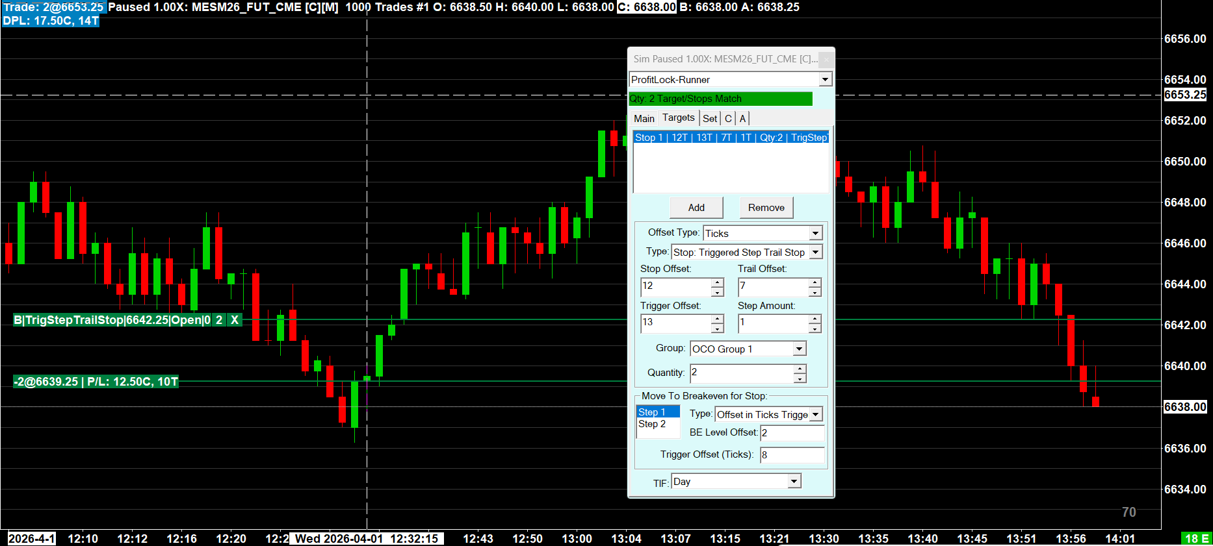Open the C tab

click(728, 118)
